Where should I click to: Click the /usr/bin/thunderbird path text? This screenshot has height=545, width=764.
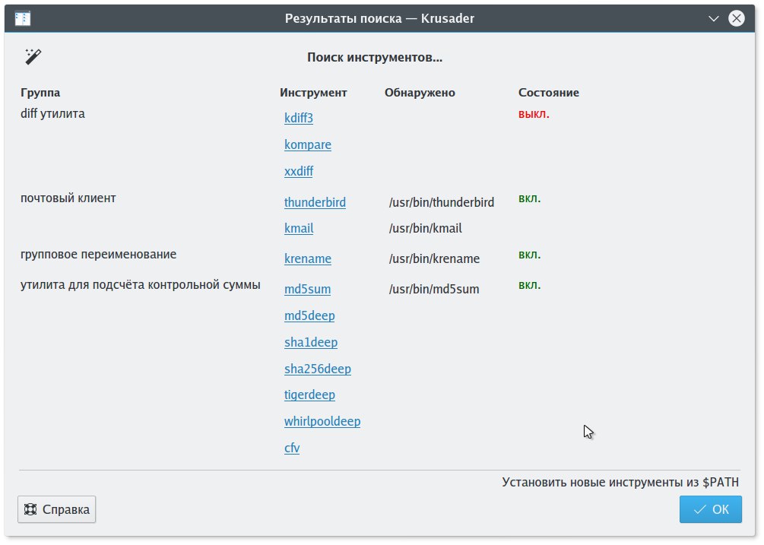(442, 202)
